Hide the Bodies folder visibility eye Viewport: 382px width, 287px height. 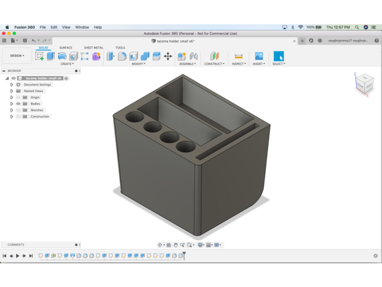pos(18,103)
